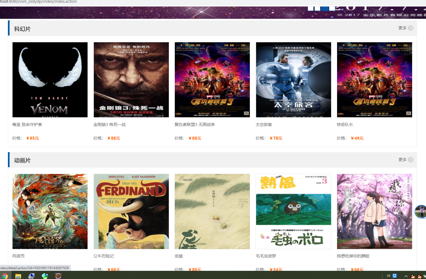Viewport: 426px width, 279px height.
Task: Click the title 公牛历险记
Action: tap(104, 256)
